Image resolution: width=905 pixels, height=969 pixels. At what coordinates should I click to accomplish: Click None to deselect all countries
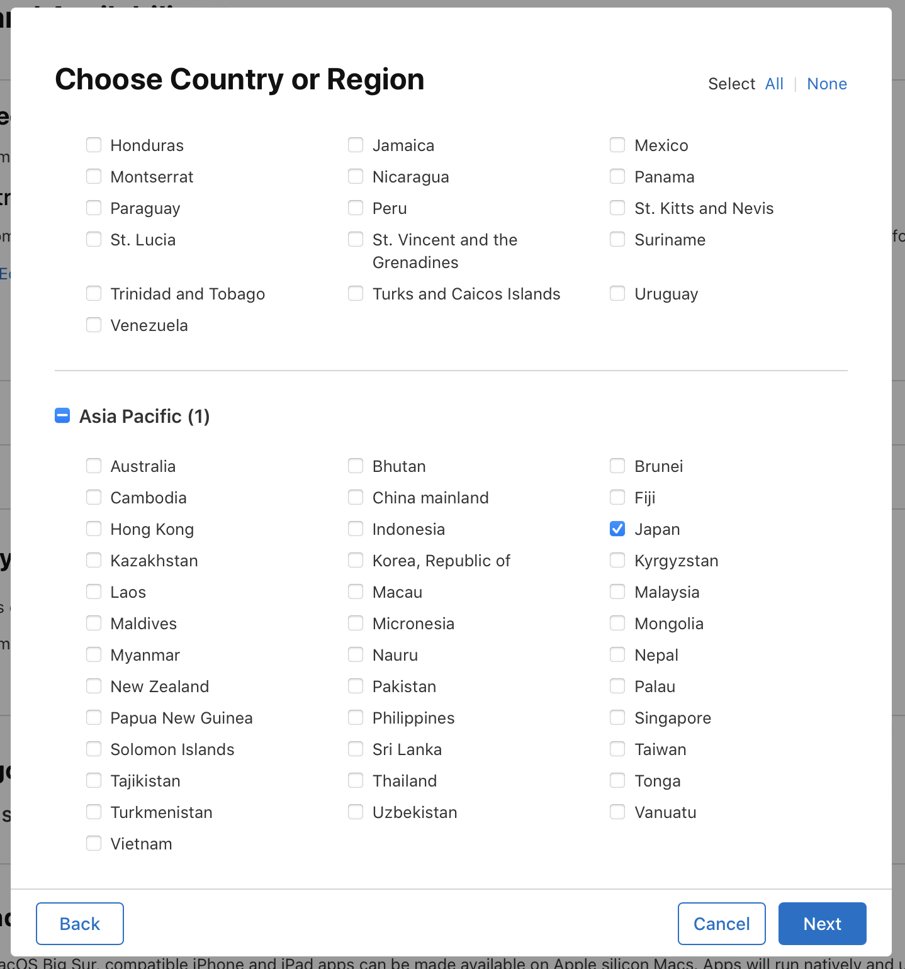(x=827, y=83)
